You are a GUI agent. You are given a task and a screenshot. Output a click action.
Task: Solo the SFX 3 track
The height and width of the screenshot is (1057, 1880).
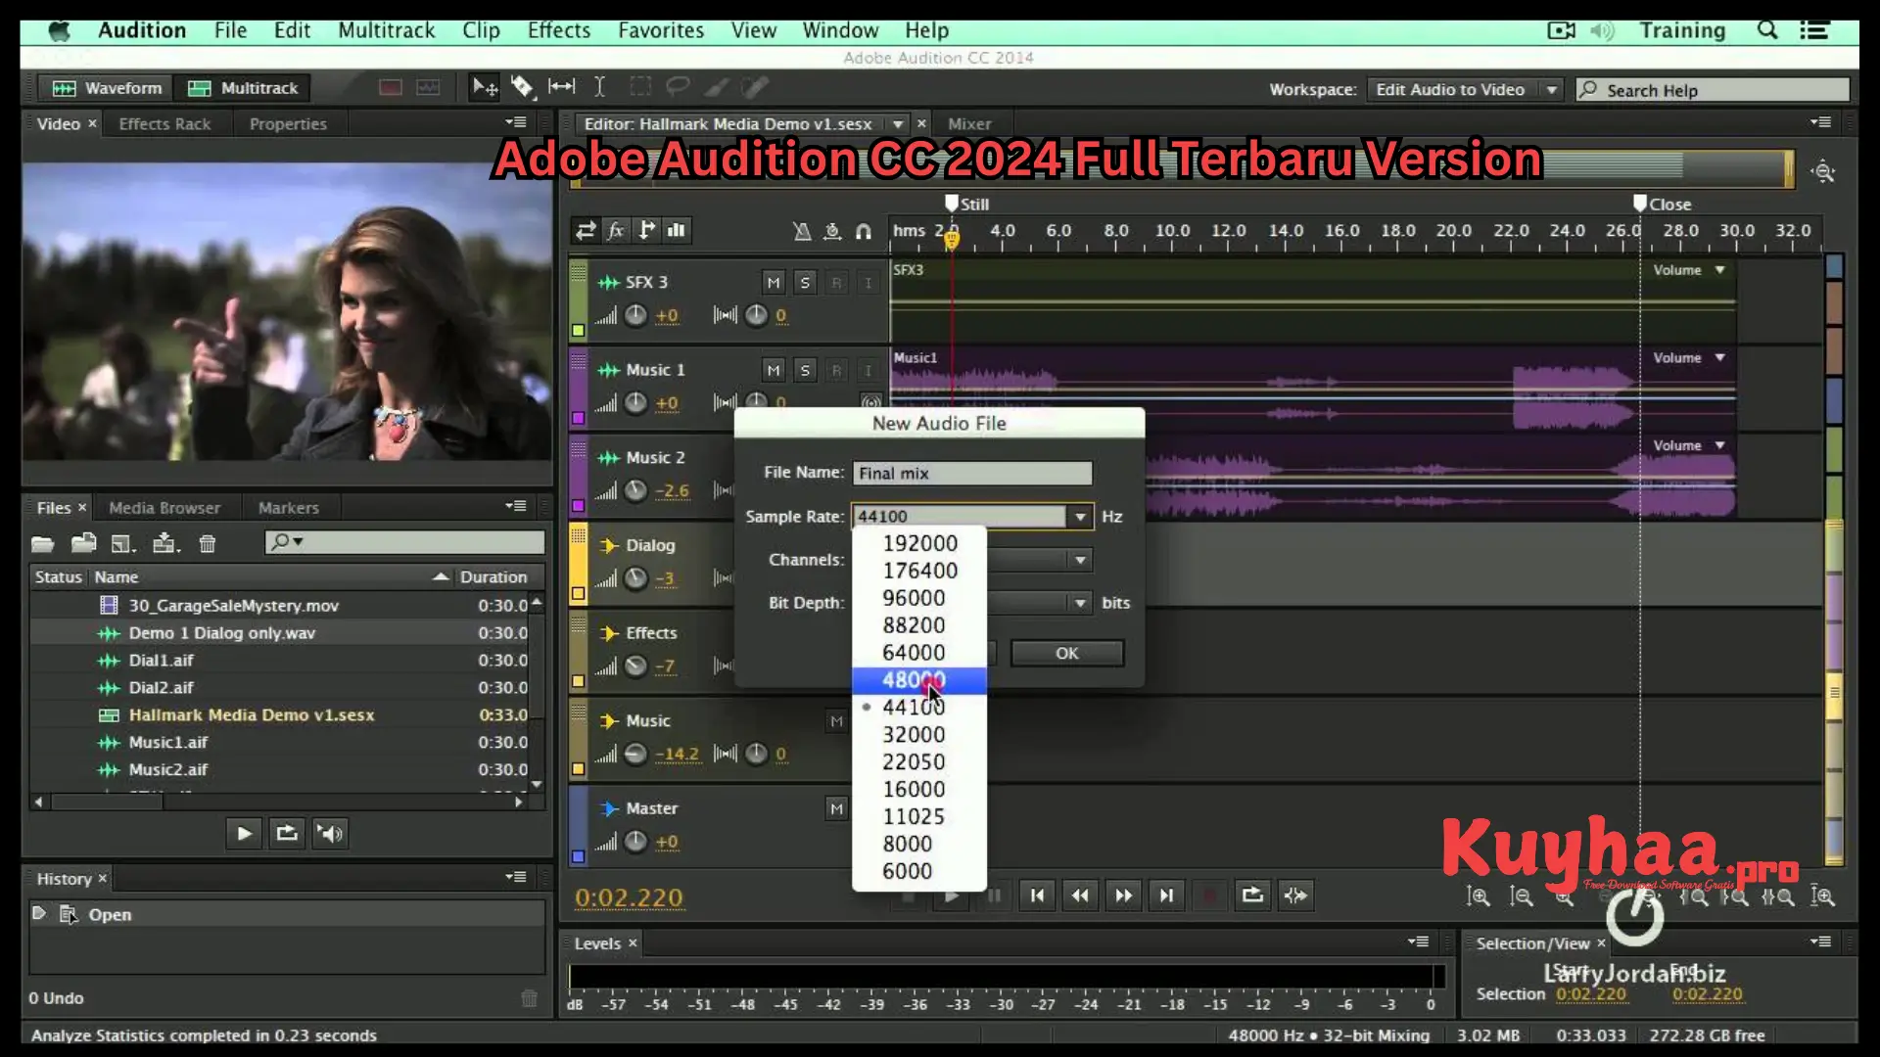click(805, 283)
